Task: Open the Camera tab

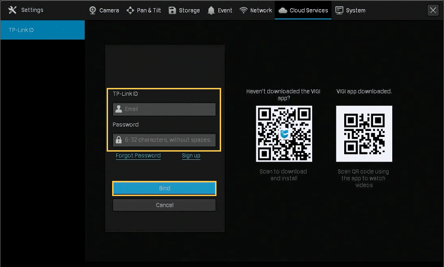Action: click(x=104, y=10)
